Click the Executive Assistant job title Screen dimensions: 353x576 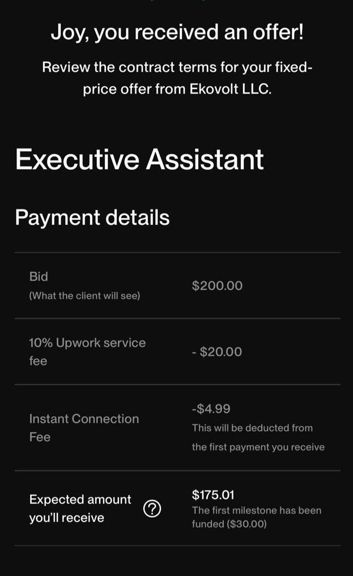tap(139, 160)
